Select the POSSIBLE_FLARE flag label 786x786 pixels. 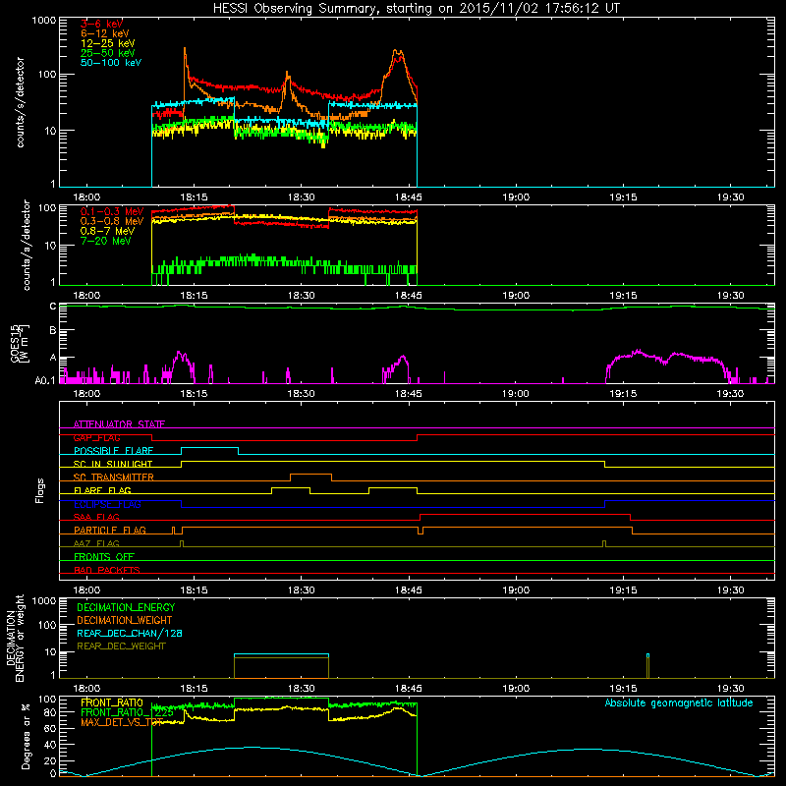(113, 451)
